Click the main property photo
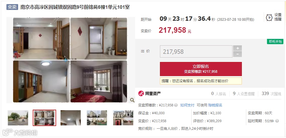 coord(70,60)
